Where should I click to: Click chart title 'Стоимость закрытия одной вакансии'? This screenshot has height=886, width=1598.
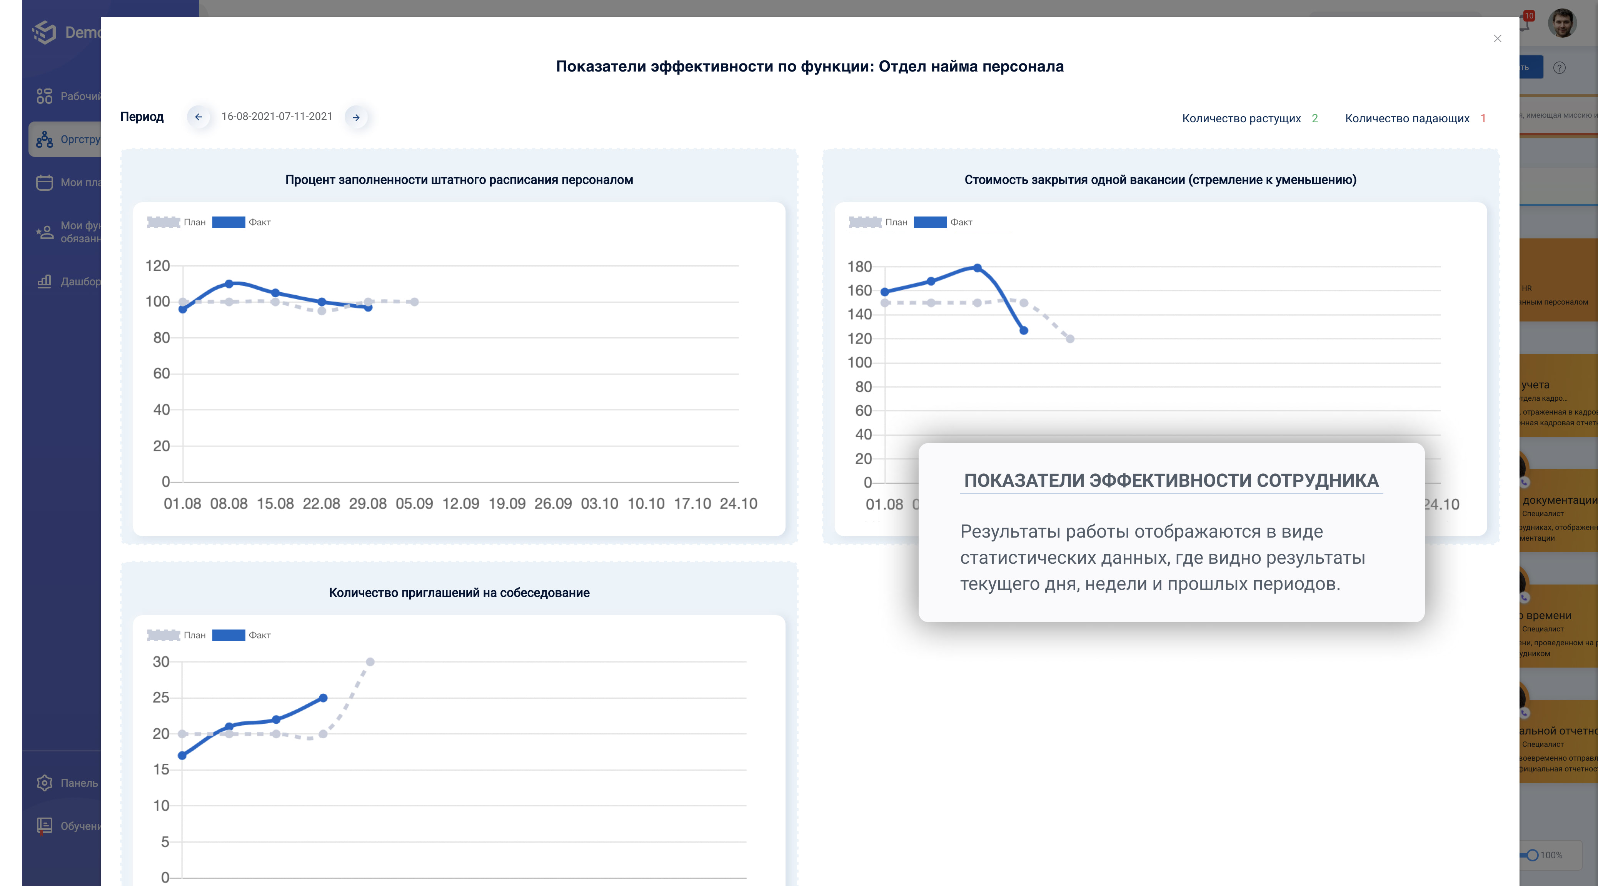coord(1160,180)
